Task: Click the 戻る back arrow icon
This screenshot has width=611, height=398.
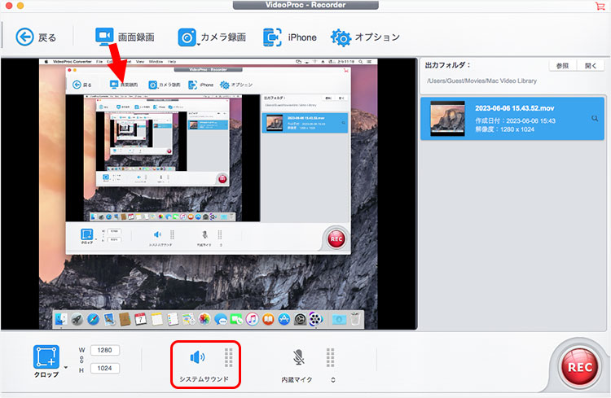Action: [x=25, y=37]
